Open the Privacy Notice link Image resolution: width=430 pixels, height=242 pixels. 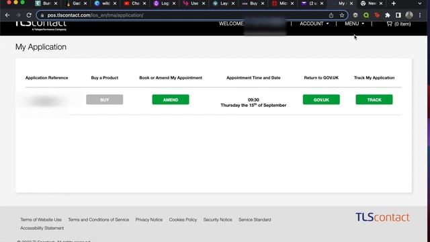[149, 220]
